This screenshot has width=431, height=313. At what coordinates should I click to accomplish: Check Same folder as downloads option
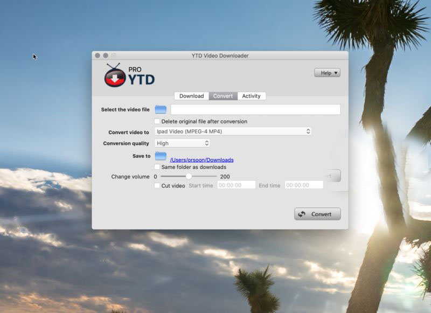point(157,167)
